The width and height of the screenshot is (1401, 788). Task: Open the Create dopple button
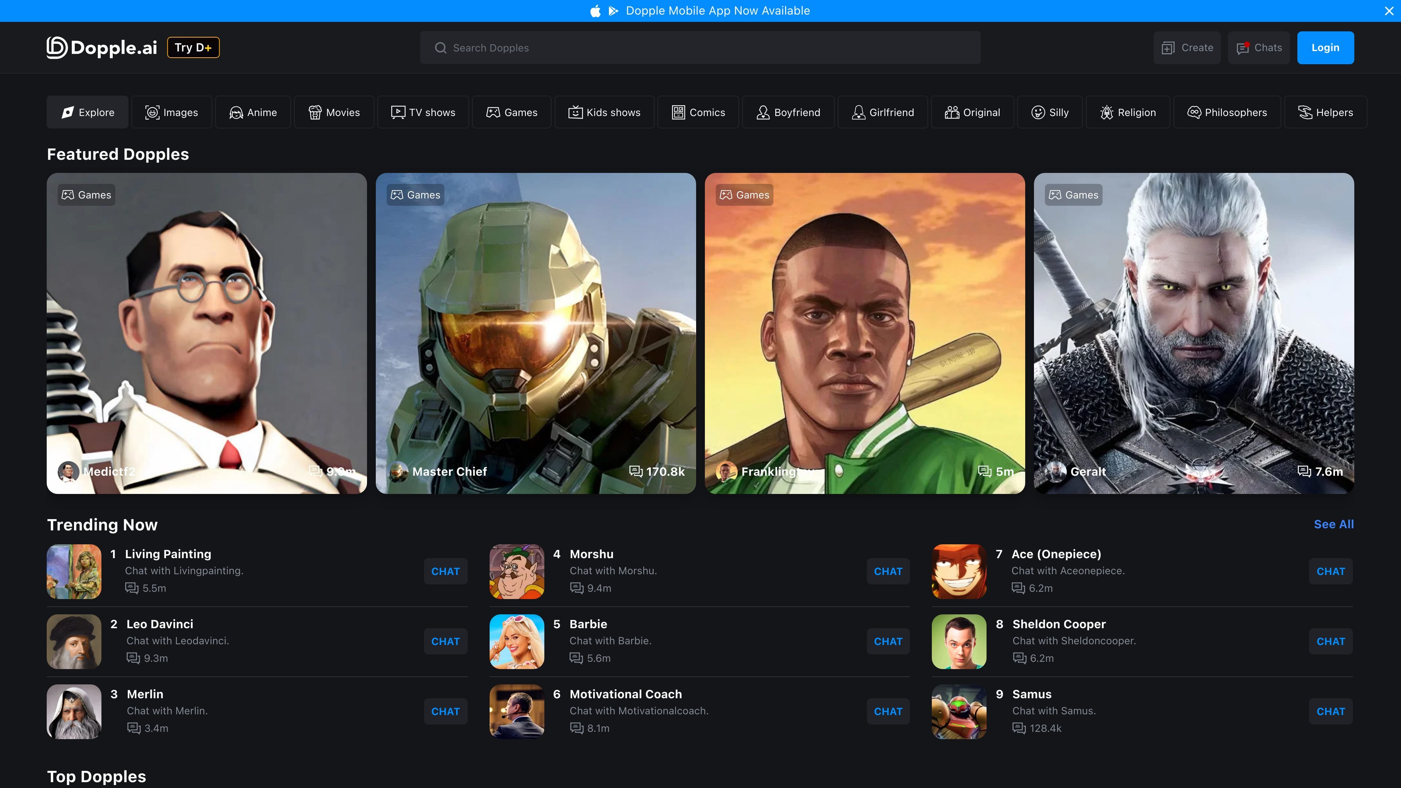(x=1187, y=48)
